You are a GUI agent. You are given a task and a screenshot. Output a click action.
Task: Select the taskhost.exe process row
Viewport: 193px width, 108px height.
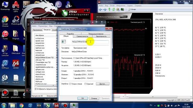[46, 48]
